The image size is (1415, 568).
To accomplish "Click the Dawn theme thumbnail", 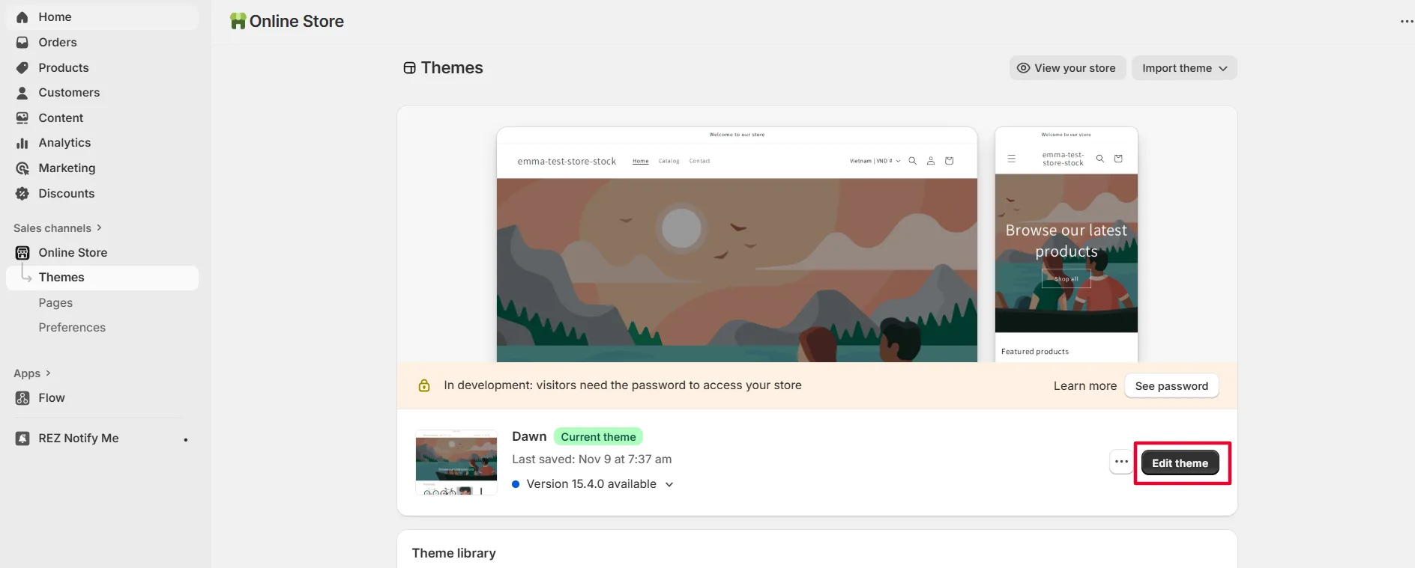I will click(456, 462).
